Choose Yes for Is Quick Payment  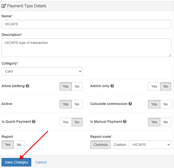[x=66, y=122]
